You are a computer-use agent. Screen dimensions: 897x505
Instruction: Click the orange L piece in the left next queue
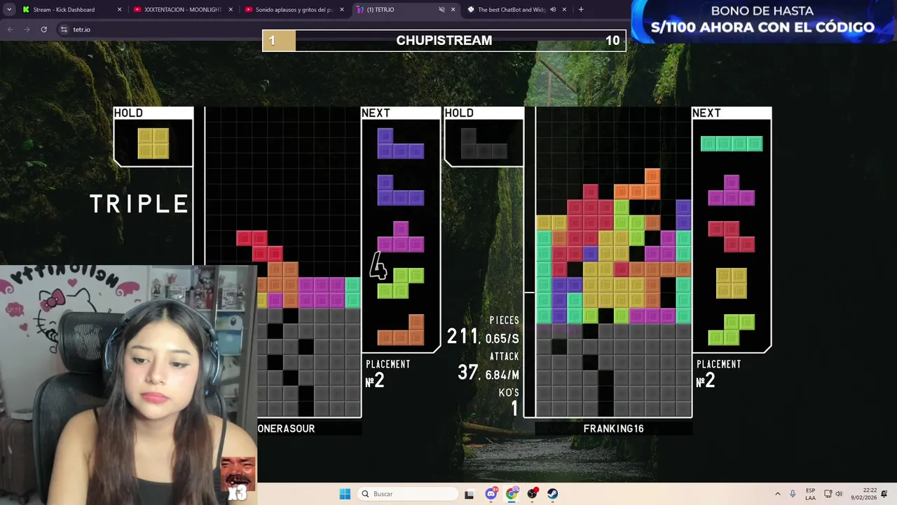point(401,330)
